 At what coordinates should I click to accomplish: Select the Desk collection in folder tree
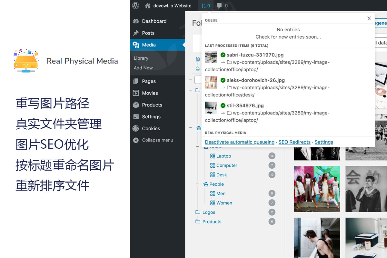222,175
